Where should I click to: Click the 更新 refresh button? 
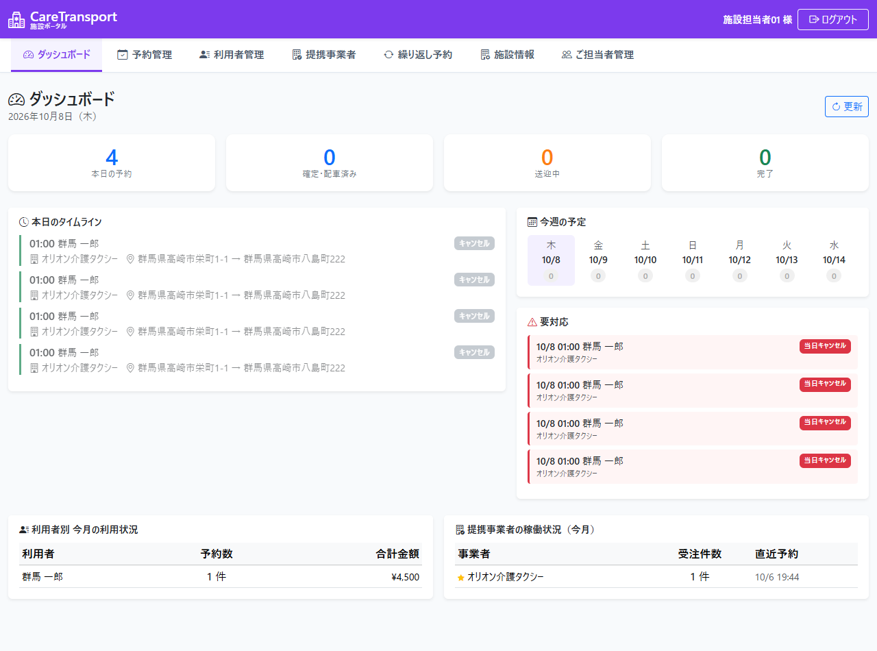click(x=847, y=106)
